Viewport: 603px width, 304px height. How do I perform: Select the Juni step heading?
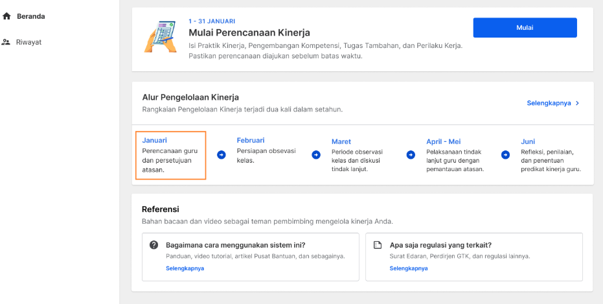[x=528, y=141]
